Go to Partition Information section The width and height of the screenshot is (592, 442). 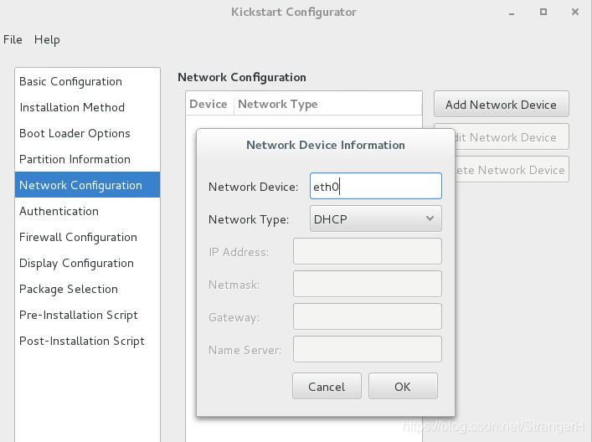(88, 159)
